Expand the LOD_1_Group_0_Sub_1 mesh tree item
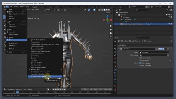 [x=119, y=24]
